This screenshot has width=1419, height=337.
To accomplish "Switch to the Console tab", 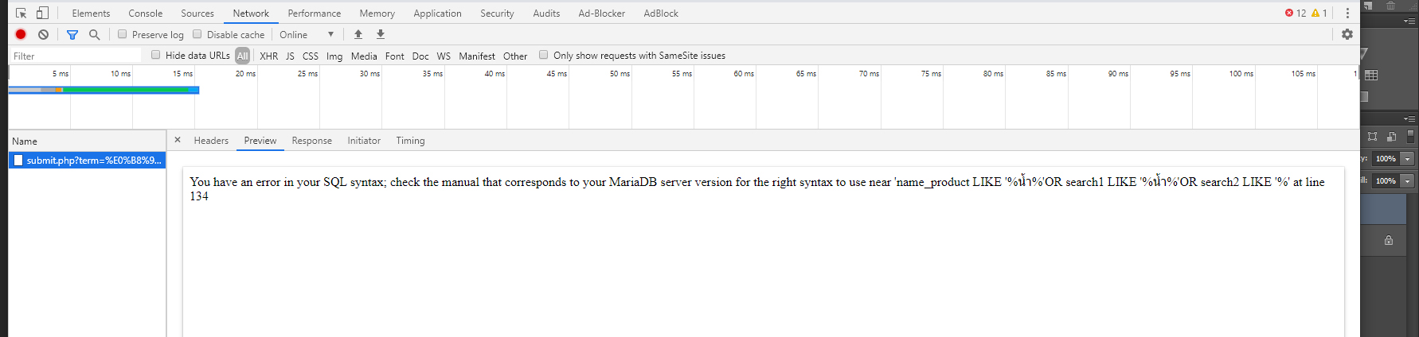I will pyautogui.click(x=146, y=13).
